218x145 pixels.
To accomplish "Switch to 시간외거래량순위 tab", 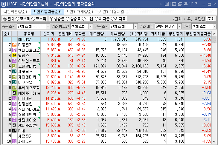I will click(x=80, y=12).
